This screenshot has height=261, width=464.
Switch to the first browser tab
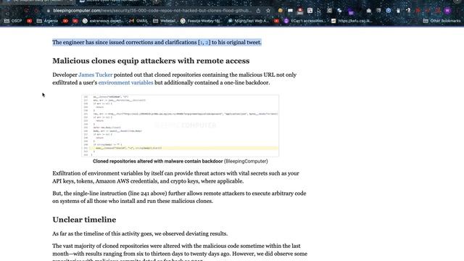(x=38, y=1)
